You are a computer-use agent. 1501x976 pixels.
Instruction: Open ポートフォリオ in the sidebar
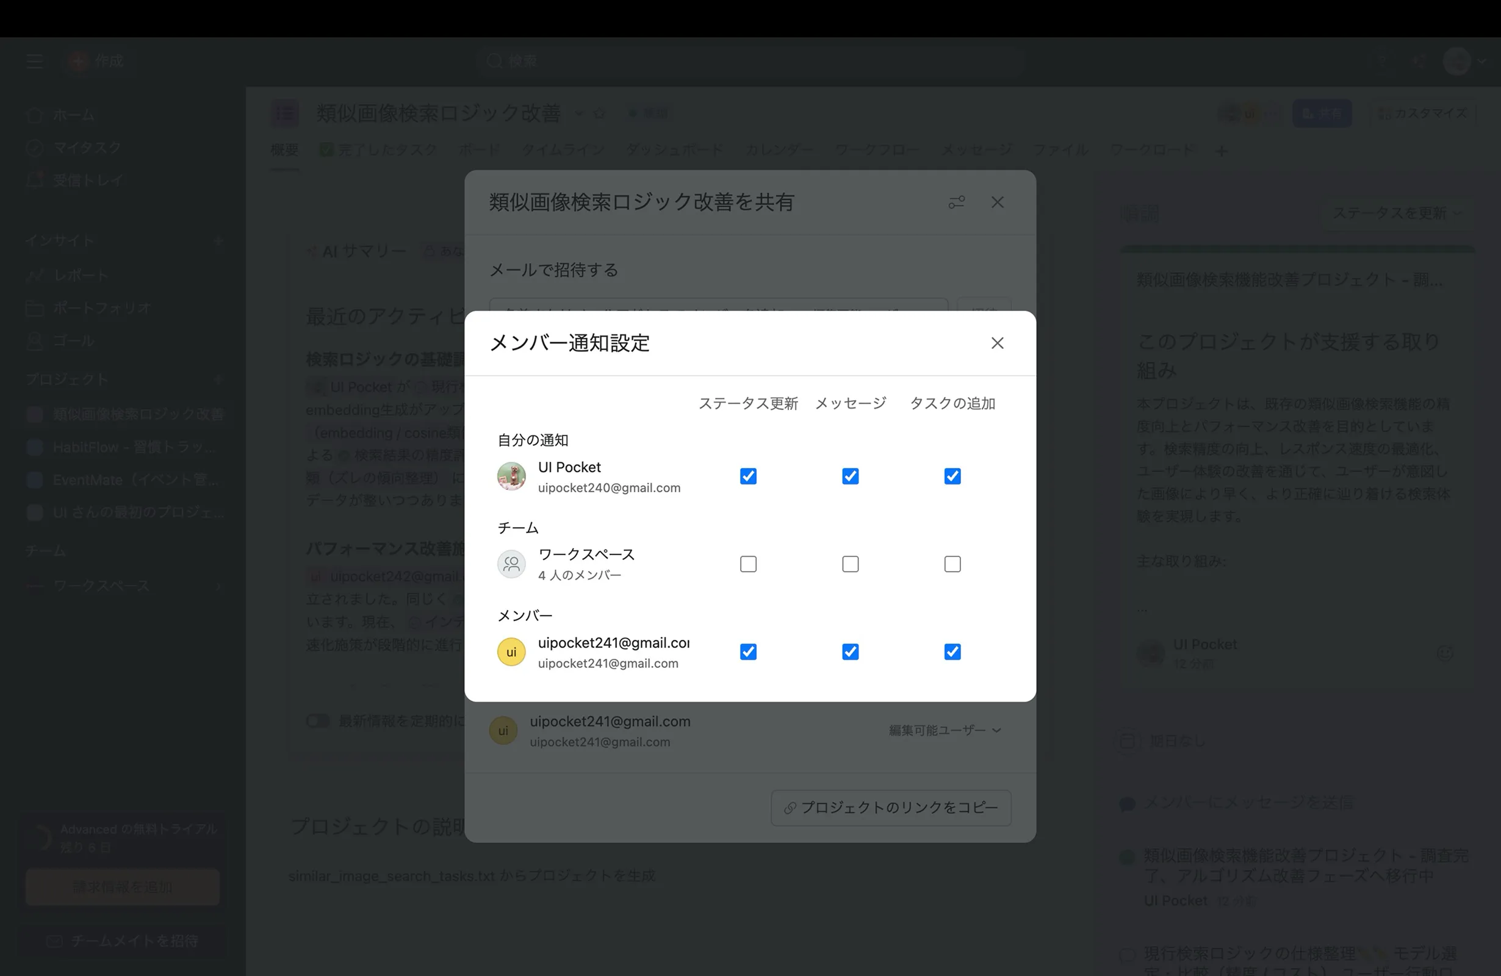(x=123, y=307)
